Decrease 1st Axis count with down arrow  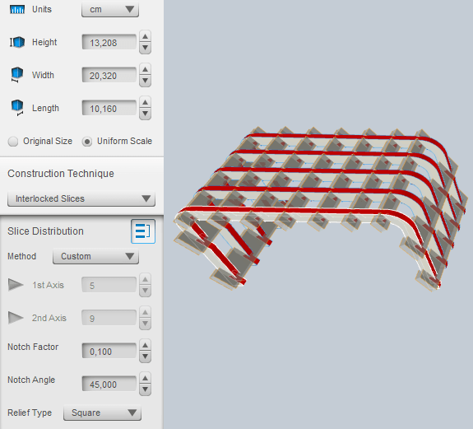(x=145, y=291)
